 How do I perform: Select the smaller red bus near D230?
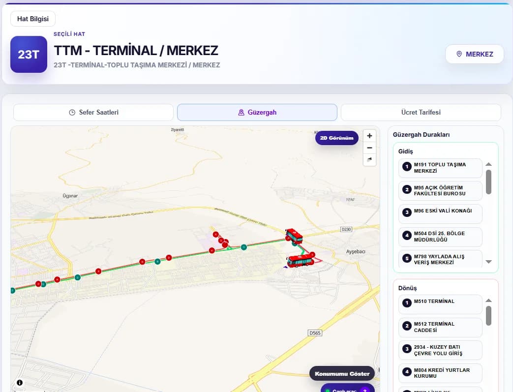294,236
